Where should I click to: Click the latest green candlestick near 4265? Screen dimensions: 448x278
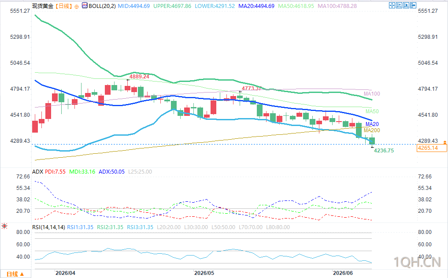372,141
